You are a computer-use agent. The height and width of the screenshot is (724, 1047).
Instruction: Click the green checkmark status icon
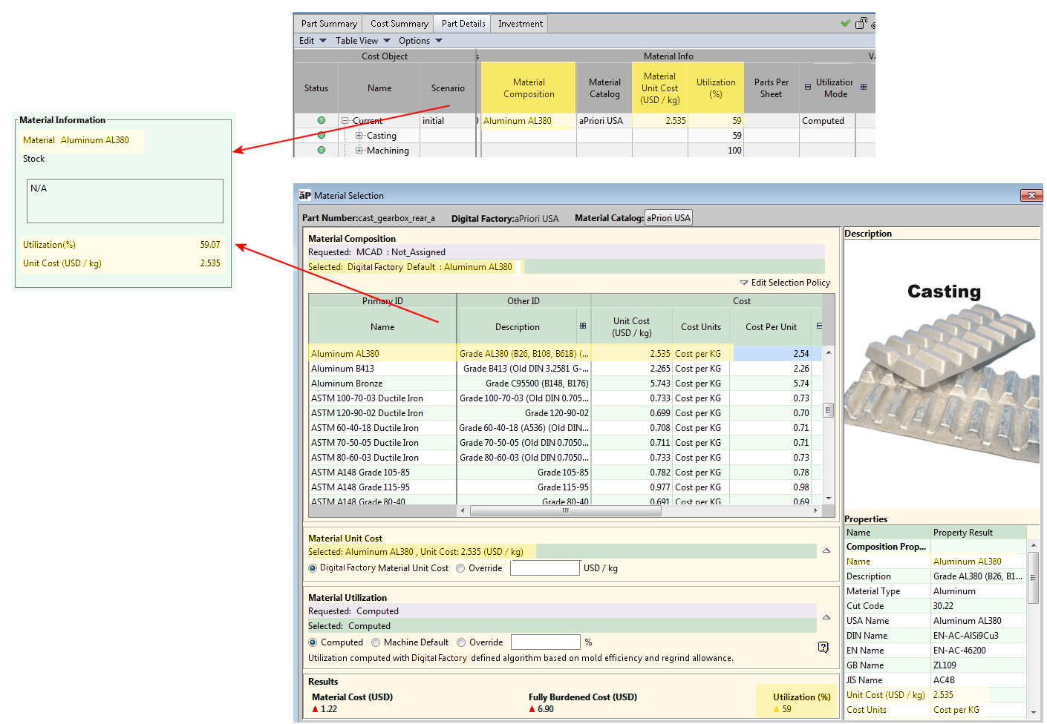(845, 23)
